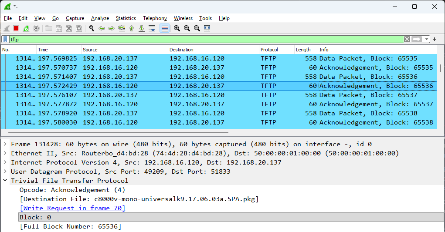Open the Go menu
Viewport: 445px width, 232px height.
55,18
